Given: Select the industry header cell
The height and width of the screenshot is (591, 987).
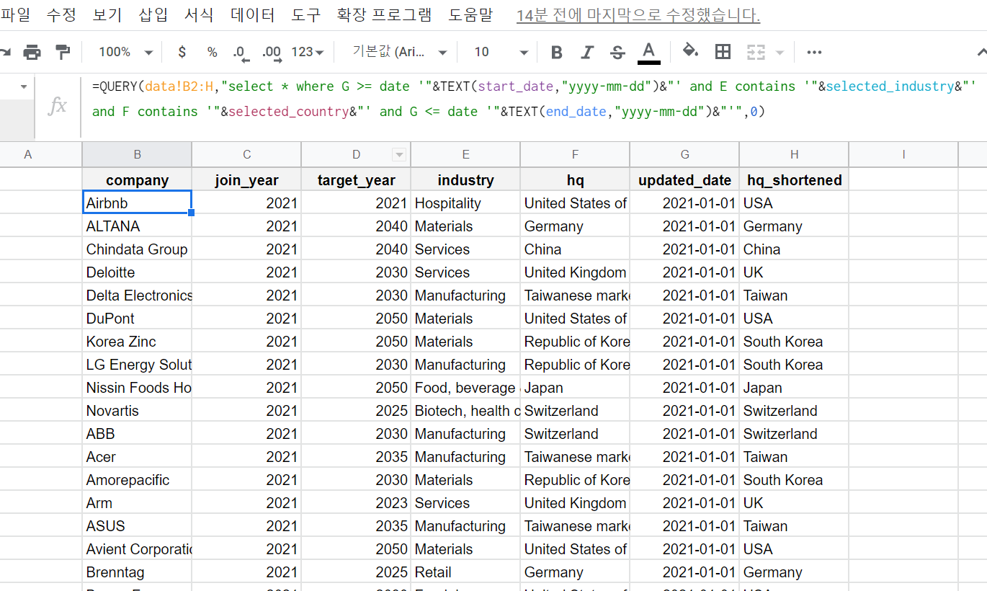Looking at the screenshot, I should 465,180.
